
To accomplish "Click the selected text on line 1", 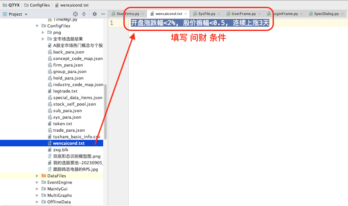I will 200,23.
